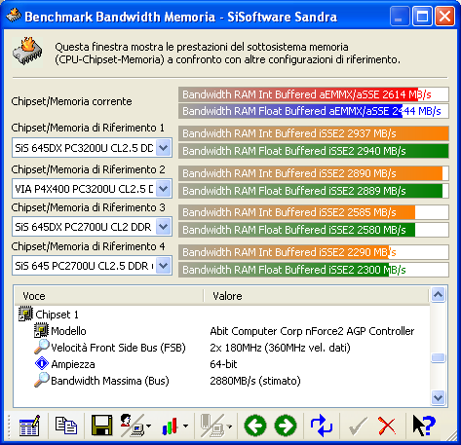The image size is (461, 445).
Task: Open context help arrow-question icon
Action: click(423, 426)
